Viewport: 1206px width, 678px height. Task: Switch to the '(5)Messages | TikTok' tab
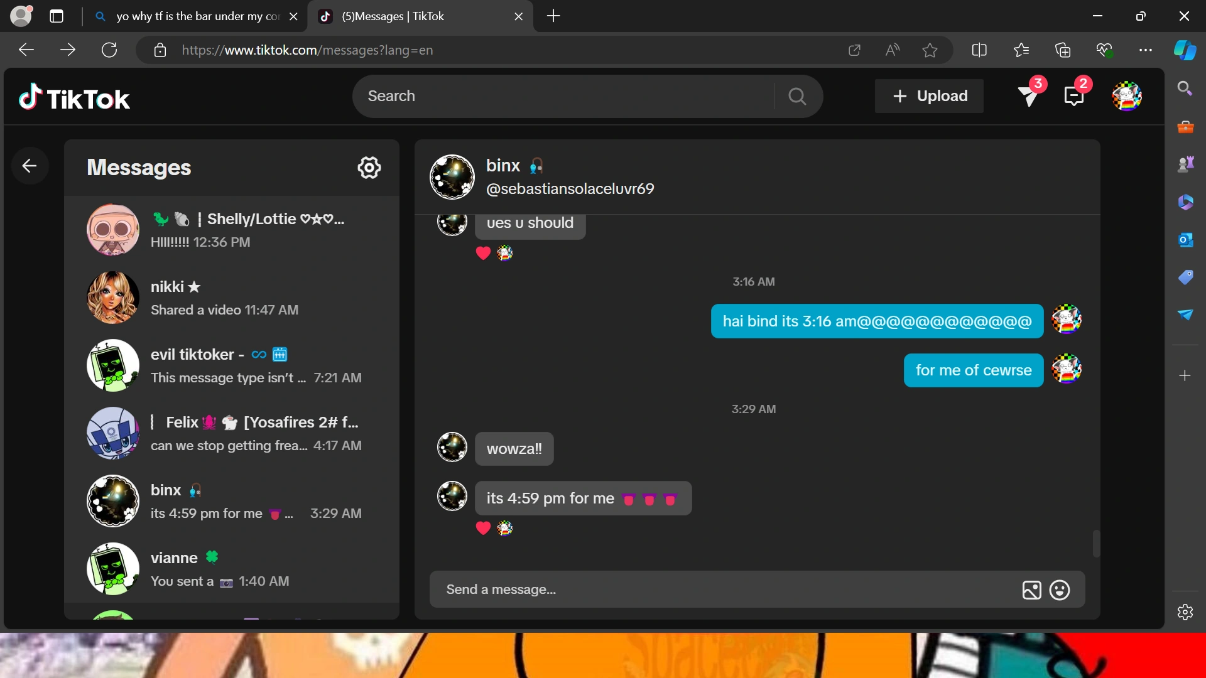408,16
